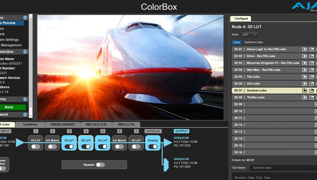The image size is (317, 180).
Task: Click the sidebar scrollbar down arrow
Action: click(31, 116)
